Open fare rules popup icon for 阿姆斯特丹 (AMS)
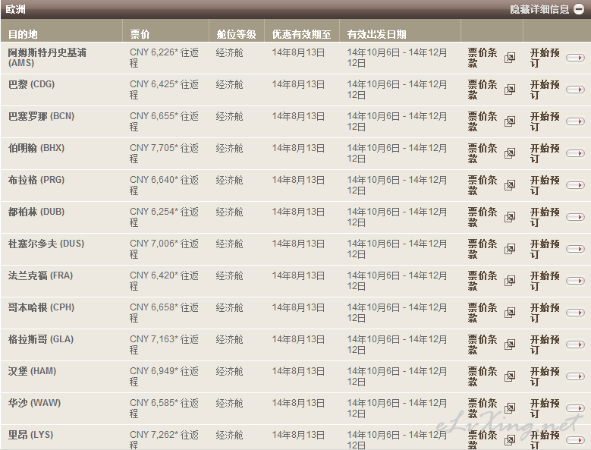Image resolution: width=591 pixels, height=450 pixels. click(x=510, y=58)
